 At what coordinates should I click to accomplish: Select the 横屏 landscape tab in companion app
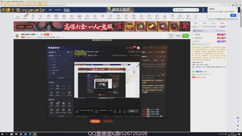click(68, 52)
